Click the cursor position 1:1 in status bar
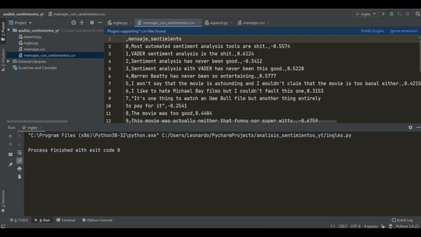 332,226
